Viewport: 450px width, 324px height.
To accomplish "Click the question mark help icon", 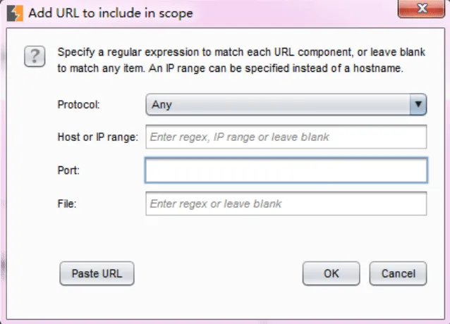I will point(35,56).
